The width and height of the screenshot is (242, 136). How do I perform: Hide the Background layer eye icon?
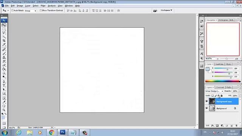click(207, 108)
